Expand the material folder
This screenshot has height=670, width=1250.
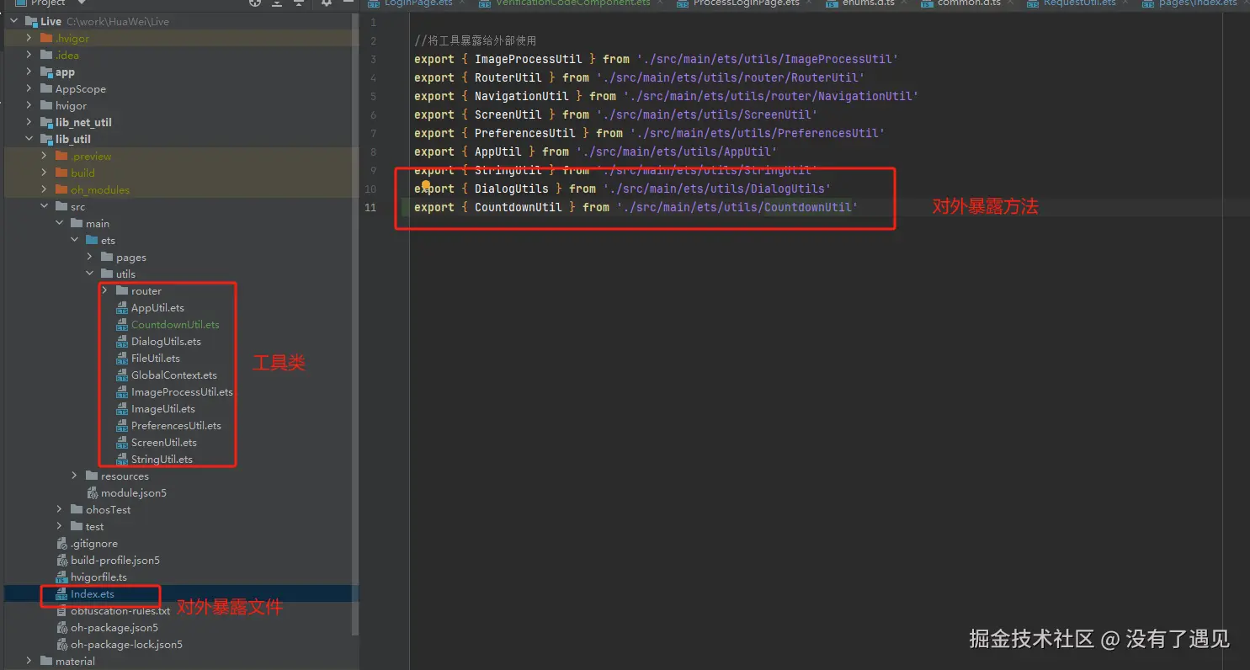pos(29,662)
